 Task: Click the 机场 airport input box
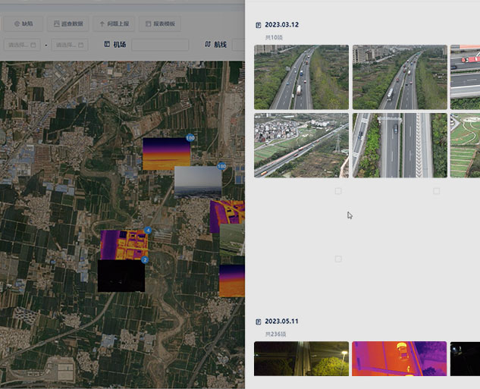pos(159,45)
